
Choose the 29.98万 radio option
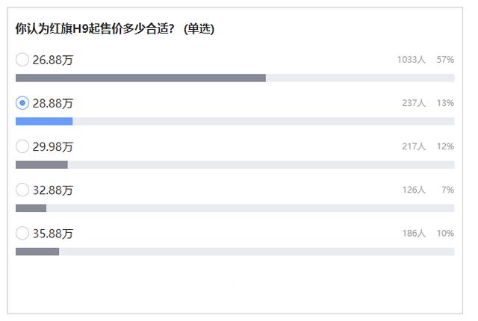coord(22,146)
